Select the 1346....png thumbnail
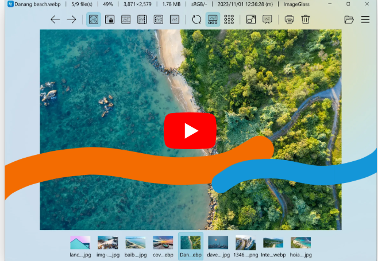Viewport: 378px width, 261px height. (246, 246)
